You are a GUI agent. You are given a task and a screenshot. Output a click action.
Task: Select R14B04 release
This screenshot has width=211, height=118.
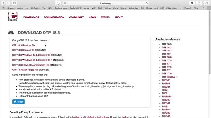(x=166, y=110)
